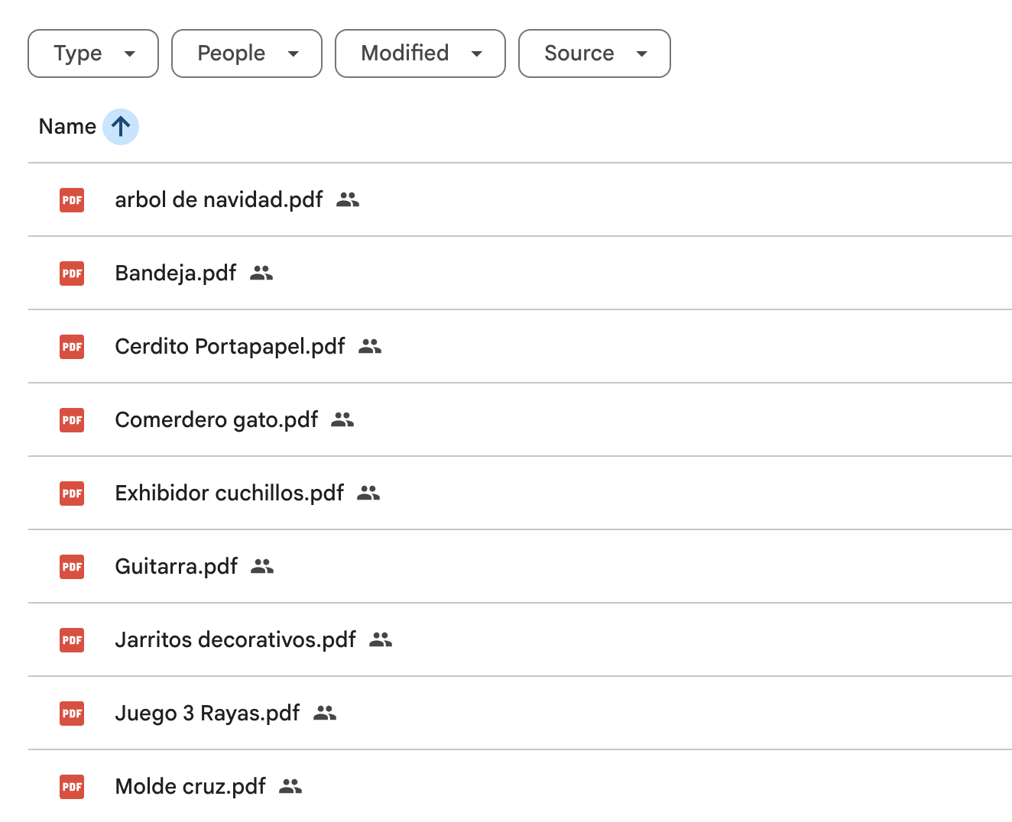Open the Modified filter dropdown

point(420,53)
